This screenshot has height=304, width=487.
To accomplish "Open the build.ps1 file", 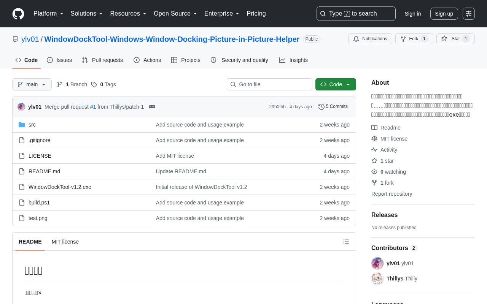I will [x=39, y=203].
